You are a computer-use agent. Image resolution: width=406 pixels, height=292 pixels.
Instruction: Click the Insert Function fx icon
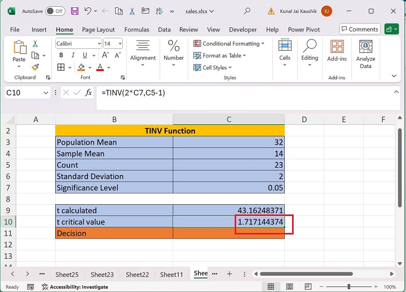(89, 93)
